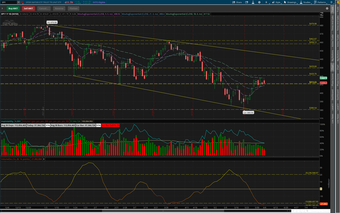Screen dimensions: 340x213
Task: Select the inner Chart sidebar tab
Action: (333, 67)
